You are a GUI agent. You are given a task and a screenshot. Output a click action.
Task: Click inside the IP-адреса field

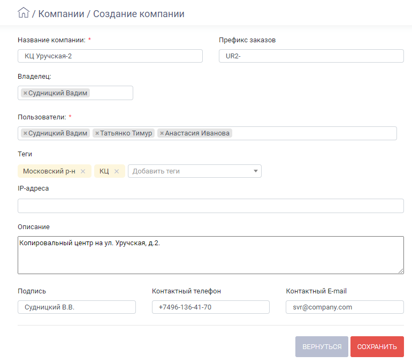(211, 206)
